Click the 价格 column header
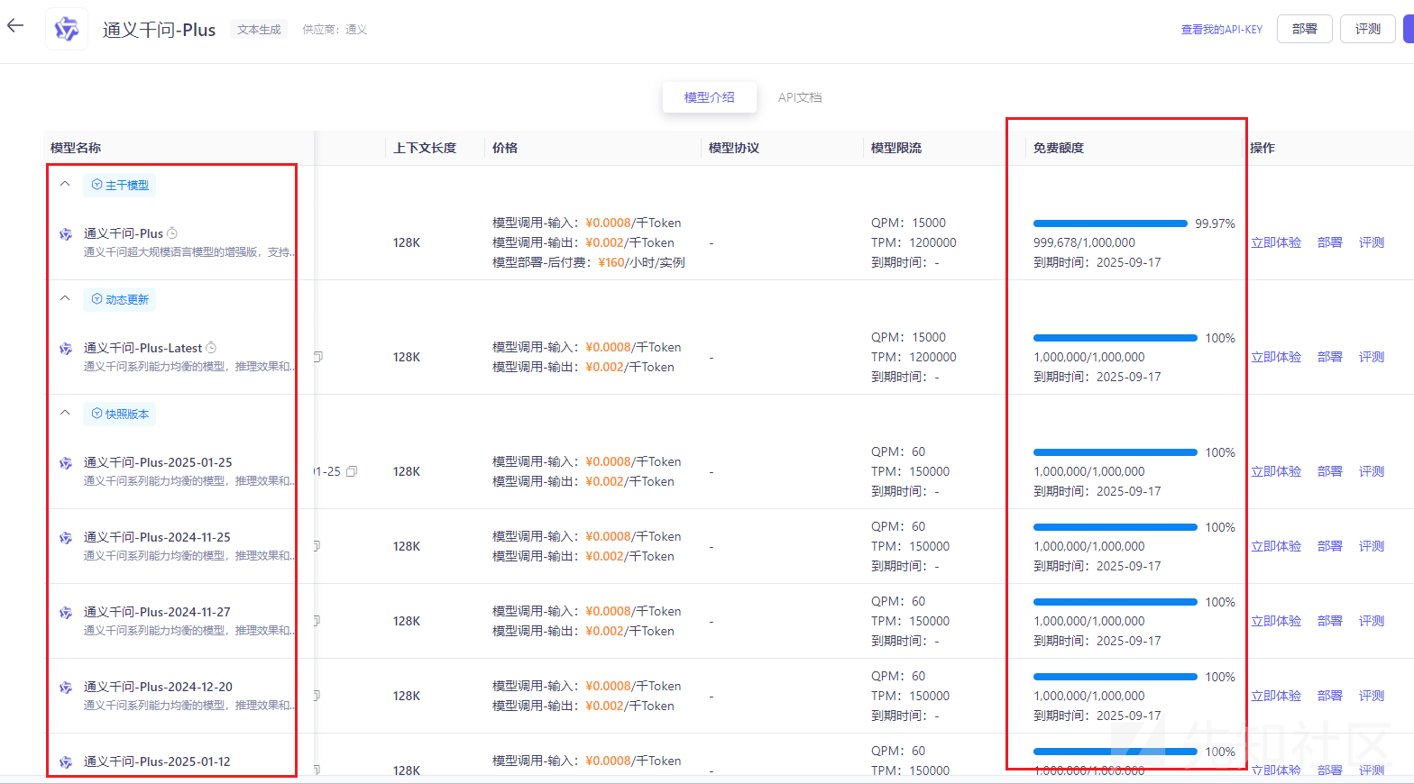Screen dimensions: 1414x784 tap(505, 148)
